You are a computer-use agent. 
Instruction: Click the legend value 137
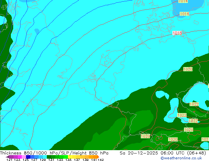click(77, 160)
